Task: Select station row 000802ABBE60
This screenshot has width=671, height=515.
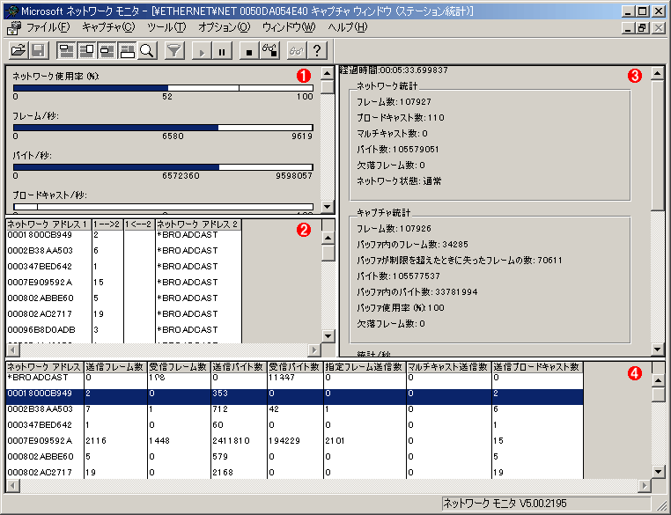Action: tap(294, 457)
